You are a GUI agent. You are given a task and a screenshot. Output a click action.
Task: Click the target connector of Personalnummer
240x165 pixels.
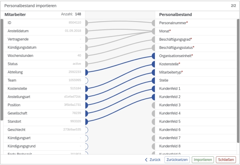click(x=154, y=23)
